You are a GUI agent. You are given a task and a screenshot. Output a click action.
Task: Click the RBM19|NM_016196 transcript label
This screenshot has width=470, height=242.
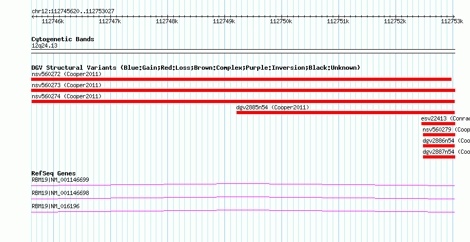[x=56, y=206]
